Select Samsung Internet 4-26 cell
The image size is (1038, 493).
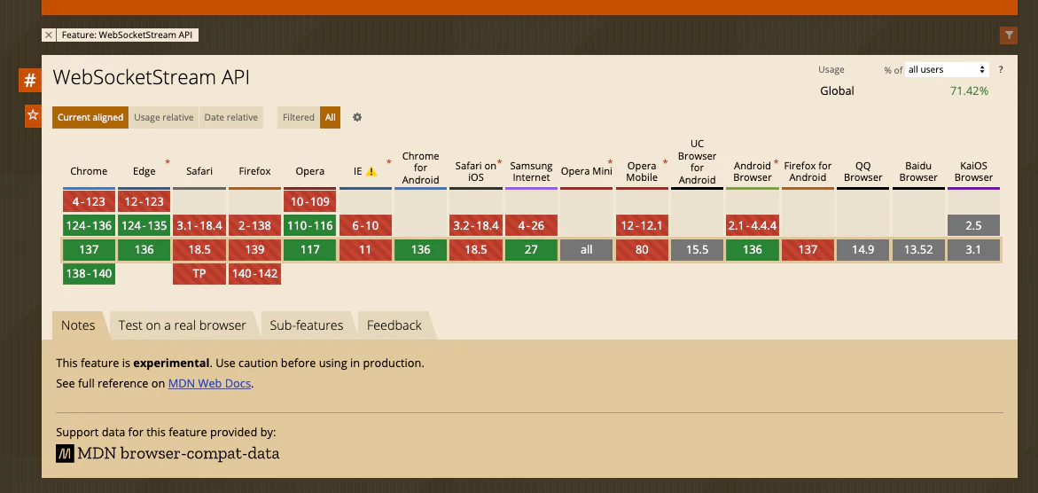(531, 225)
